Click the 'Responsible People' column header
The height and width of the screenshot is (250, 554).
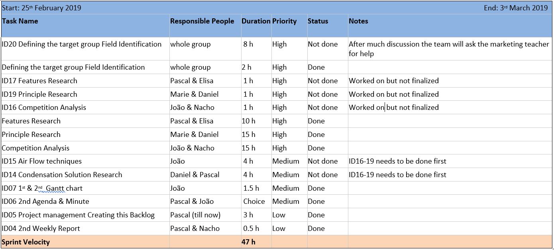tap(202, 21)
